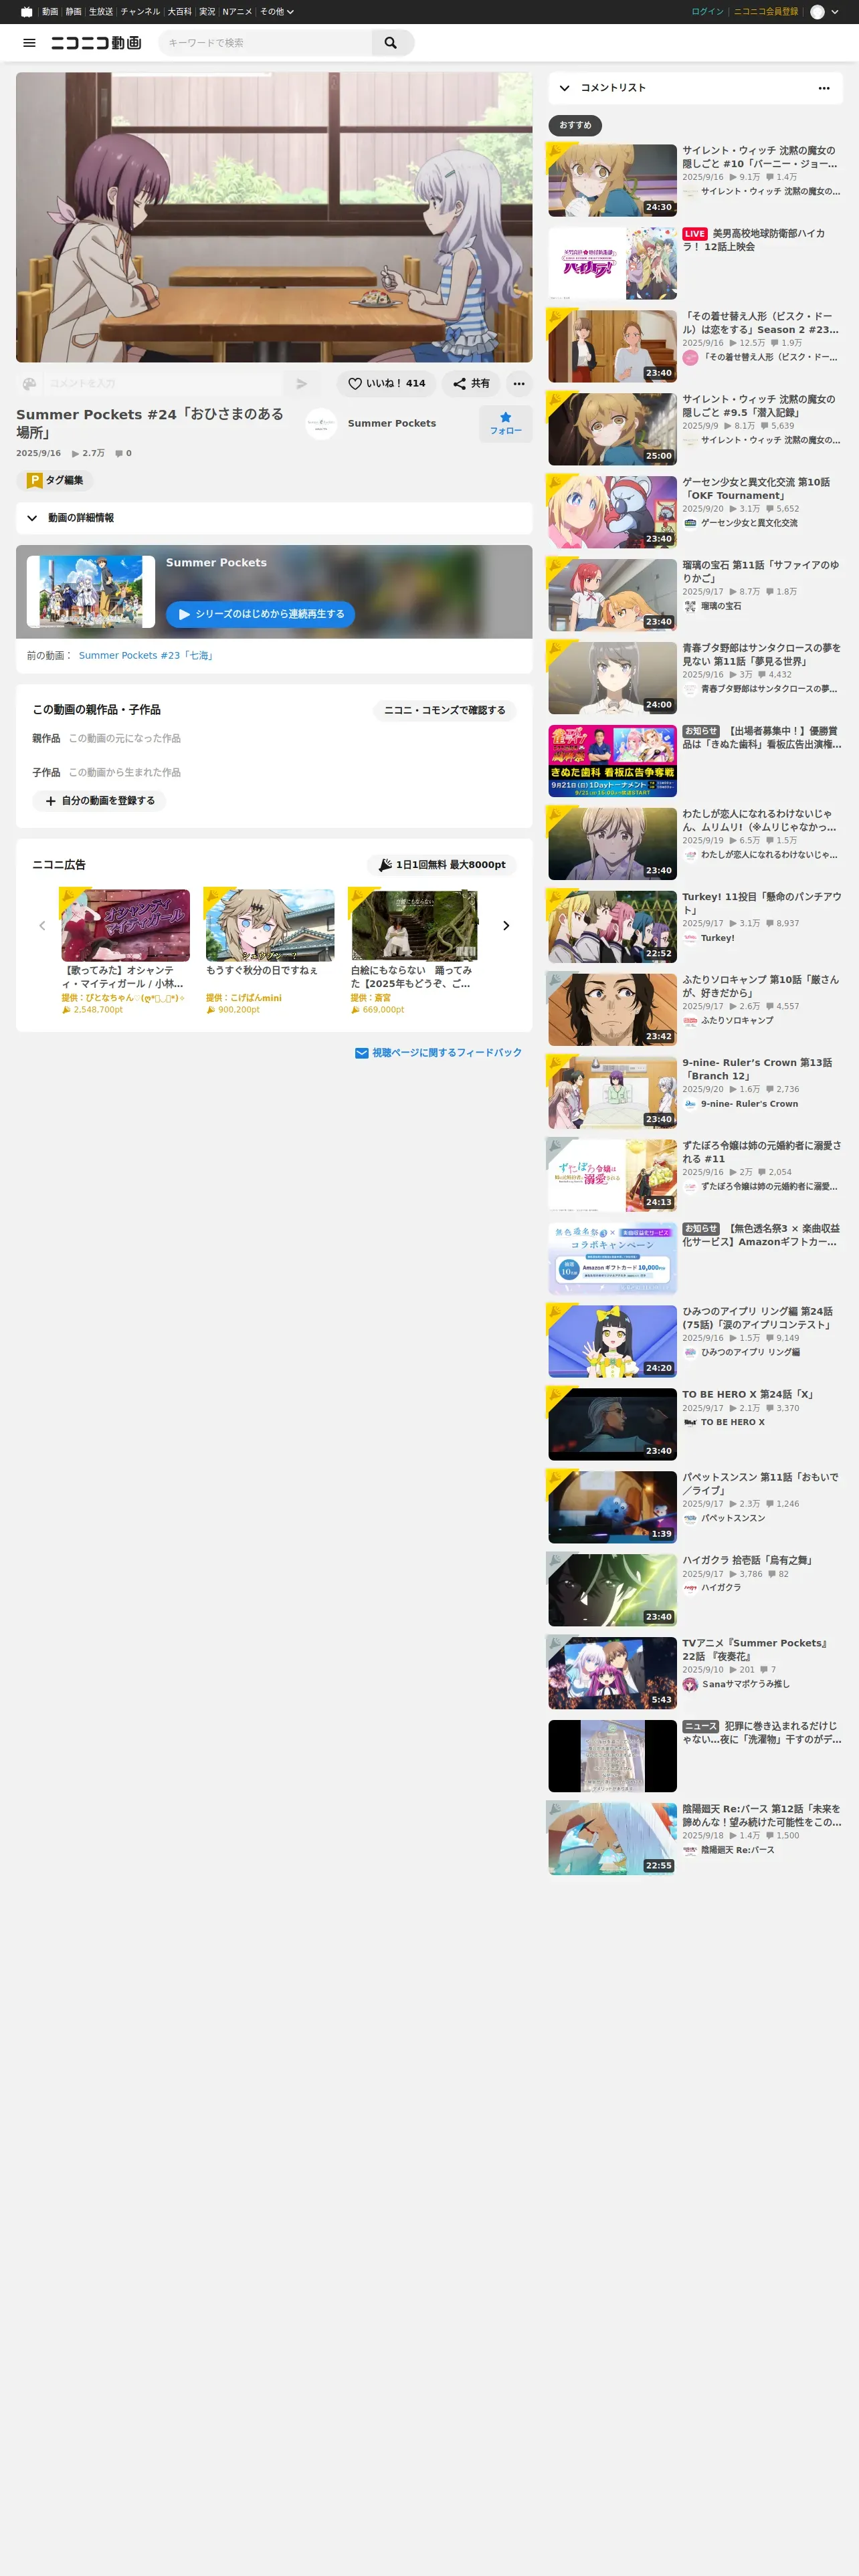Viewport: 859px width, 2576px height.
Task: Open ずたぼろ令嬢 #11 video thumbnail
Action: (612, 1176)
